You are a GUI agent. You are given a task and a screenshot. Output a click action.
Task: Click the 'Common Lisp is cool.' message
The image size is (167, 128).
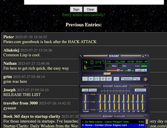[x=22, y=55]
